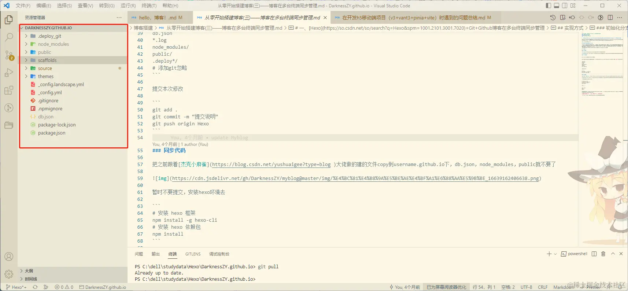Switch to the 在开发h5移动端项目 tab

(416, 18)
